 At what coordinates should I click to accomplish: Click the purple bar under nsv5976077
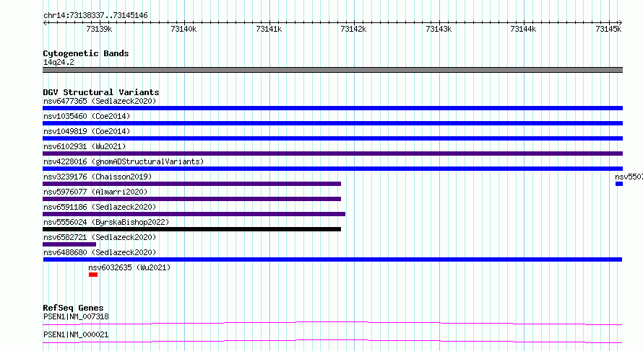pyautogui.click(x=192, y=199)
